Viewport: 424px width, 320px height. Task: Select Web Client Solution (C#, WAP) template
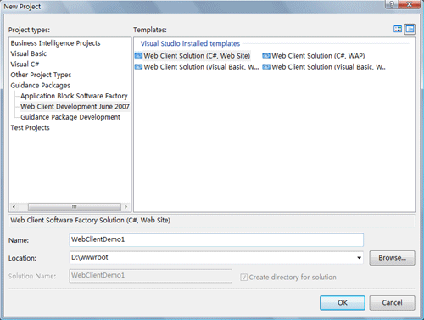pos(318,56)
